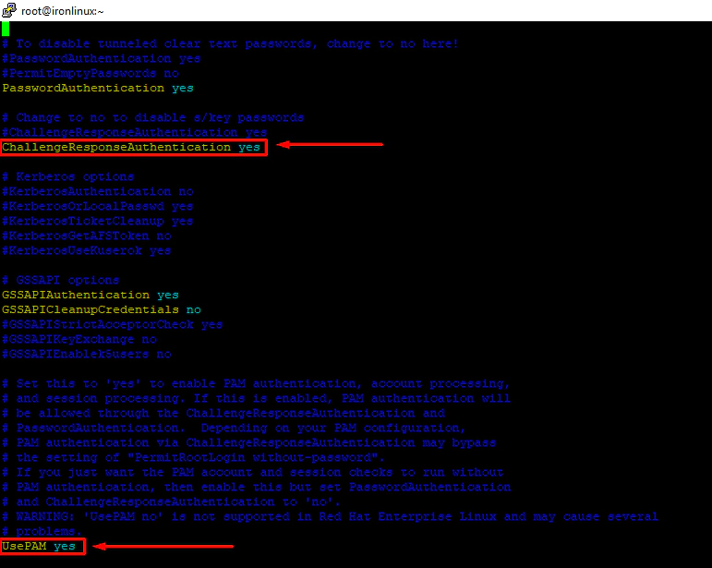This screenshot has height=568, width=712.
Task: Click the comment line beginning 'be allowed through'
Action: [223, 413]
